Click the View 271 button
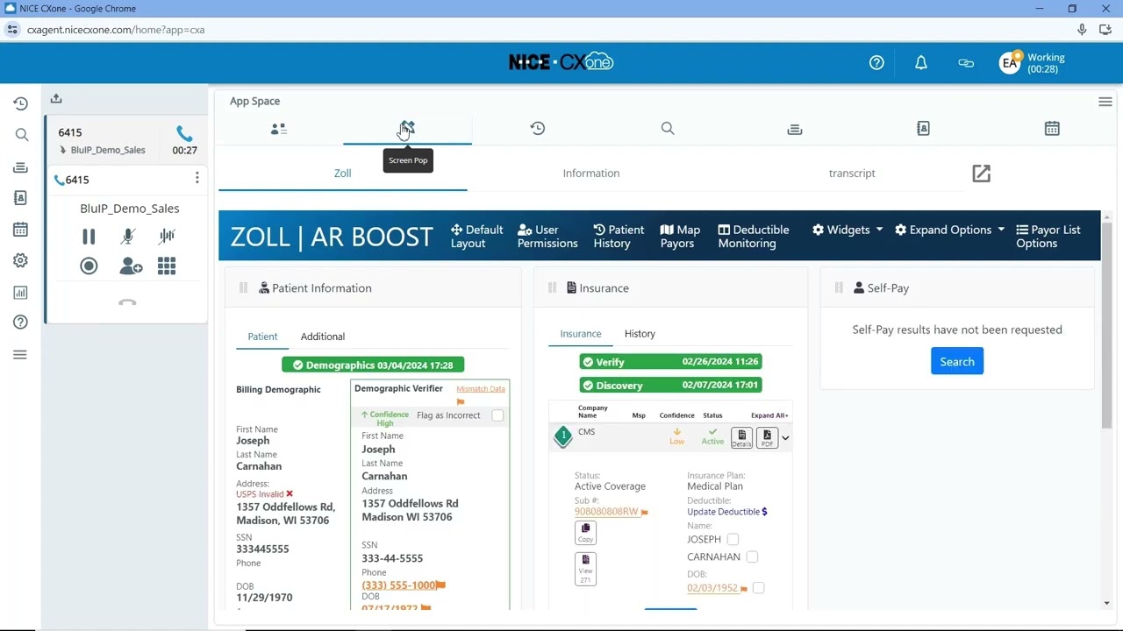Screen dimensions: 1123x631 585,569
